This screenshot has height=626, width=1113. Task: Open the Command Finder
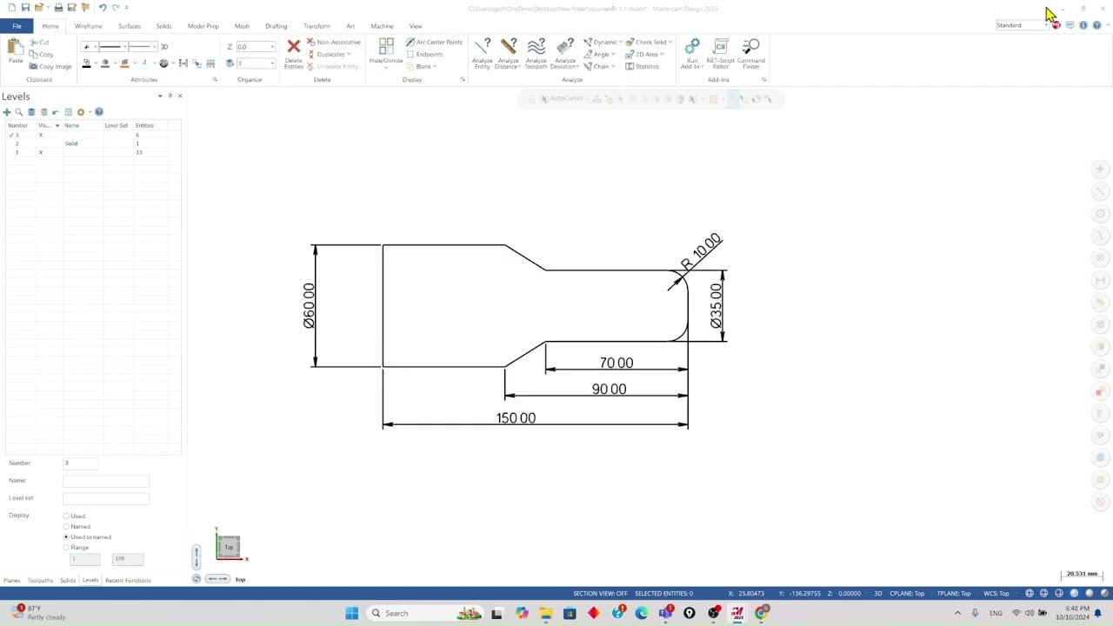[x=751, y=53]
